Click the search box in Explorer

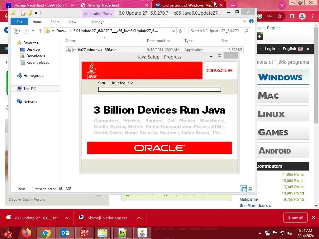[219, 31]
